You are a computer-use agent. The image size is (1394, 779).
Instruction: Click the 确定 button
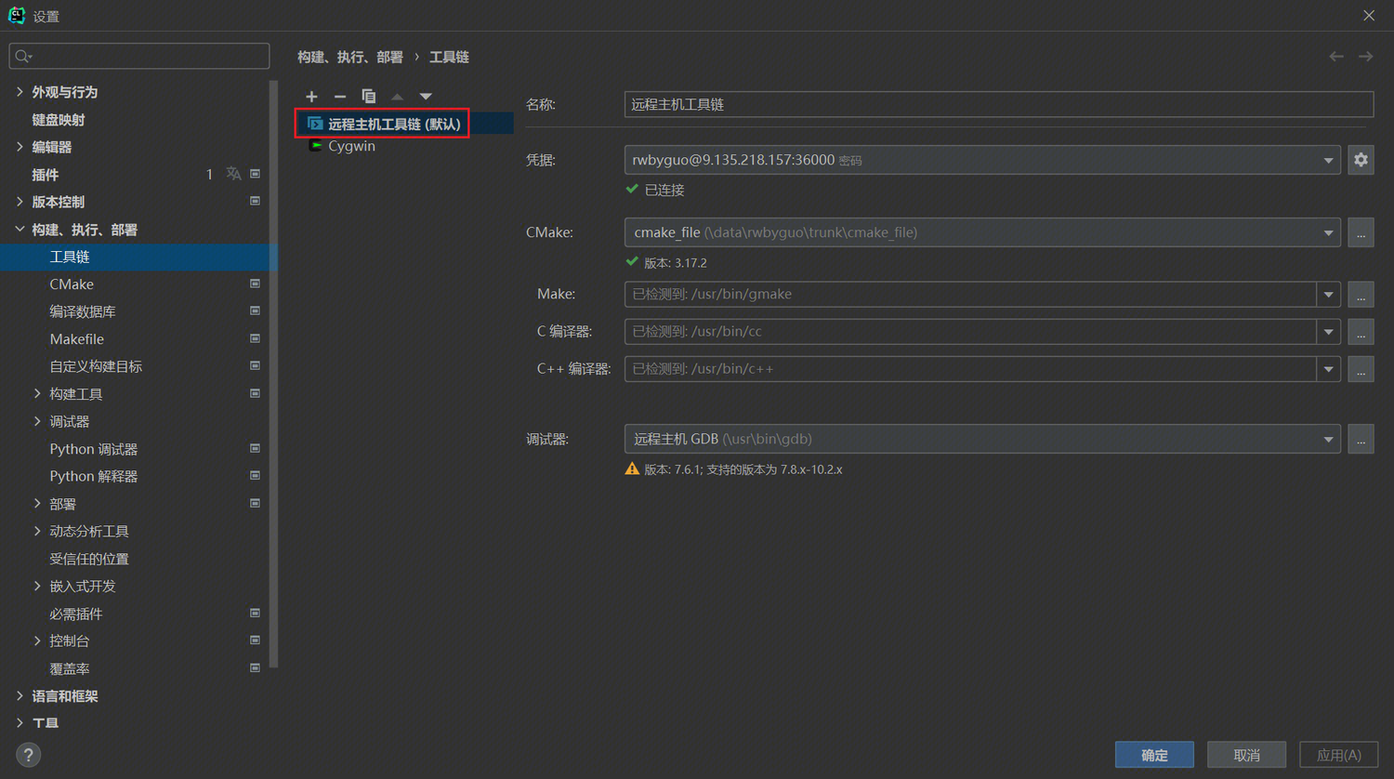click(x=1154, y=755)
